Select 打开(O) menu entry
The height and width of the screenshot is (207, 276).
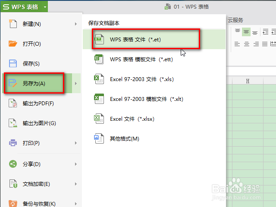click(x=41, y=44)
